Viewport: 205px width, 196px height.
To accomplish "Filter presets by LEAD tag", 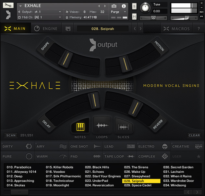I will coord(119,146).
